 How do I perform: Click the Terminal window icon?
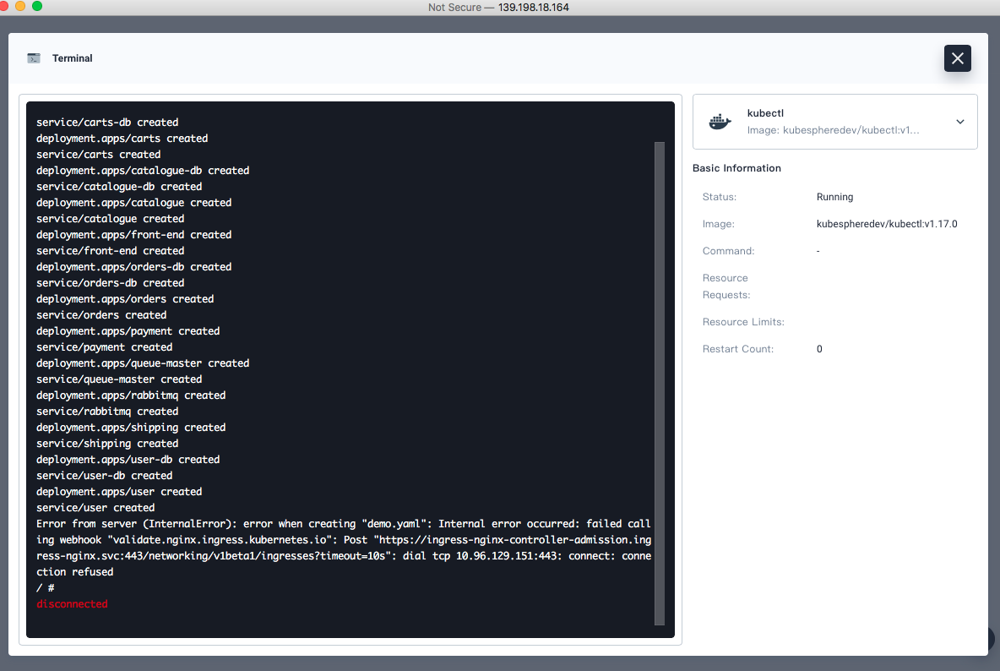tap(34, 57)
